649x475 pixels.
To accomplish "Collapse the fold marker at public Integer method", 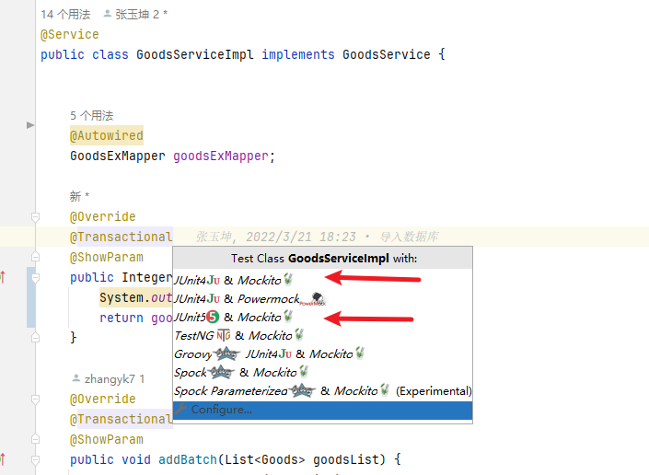I will tap(36, 278).
